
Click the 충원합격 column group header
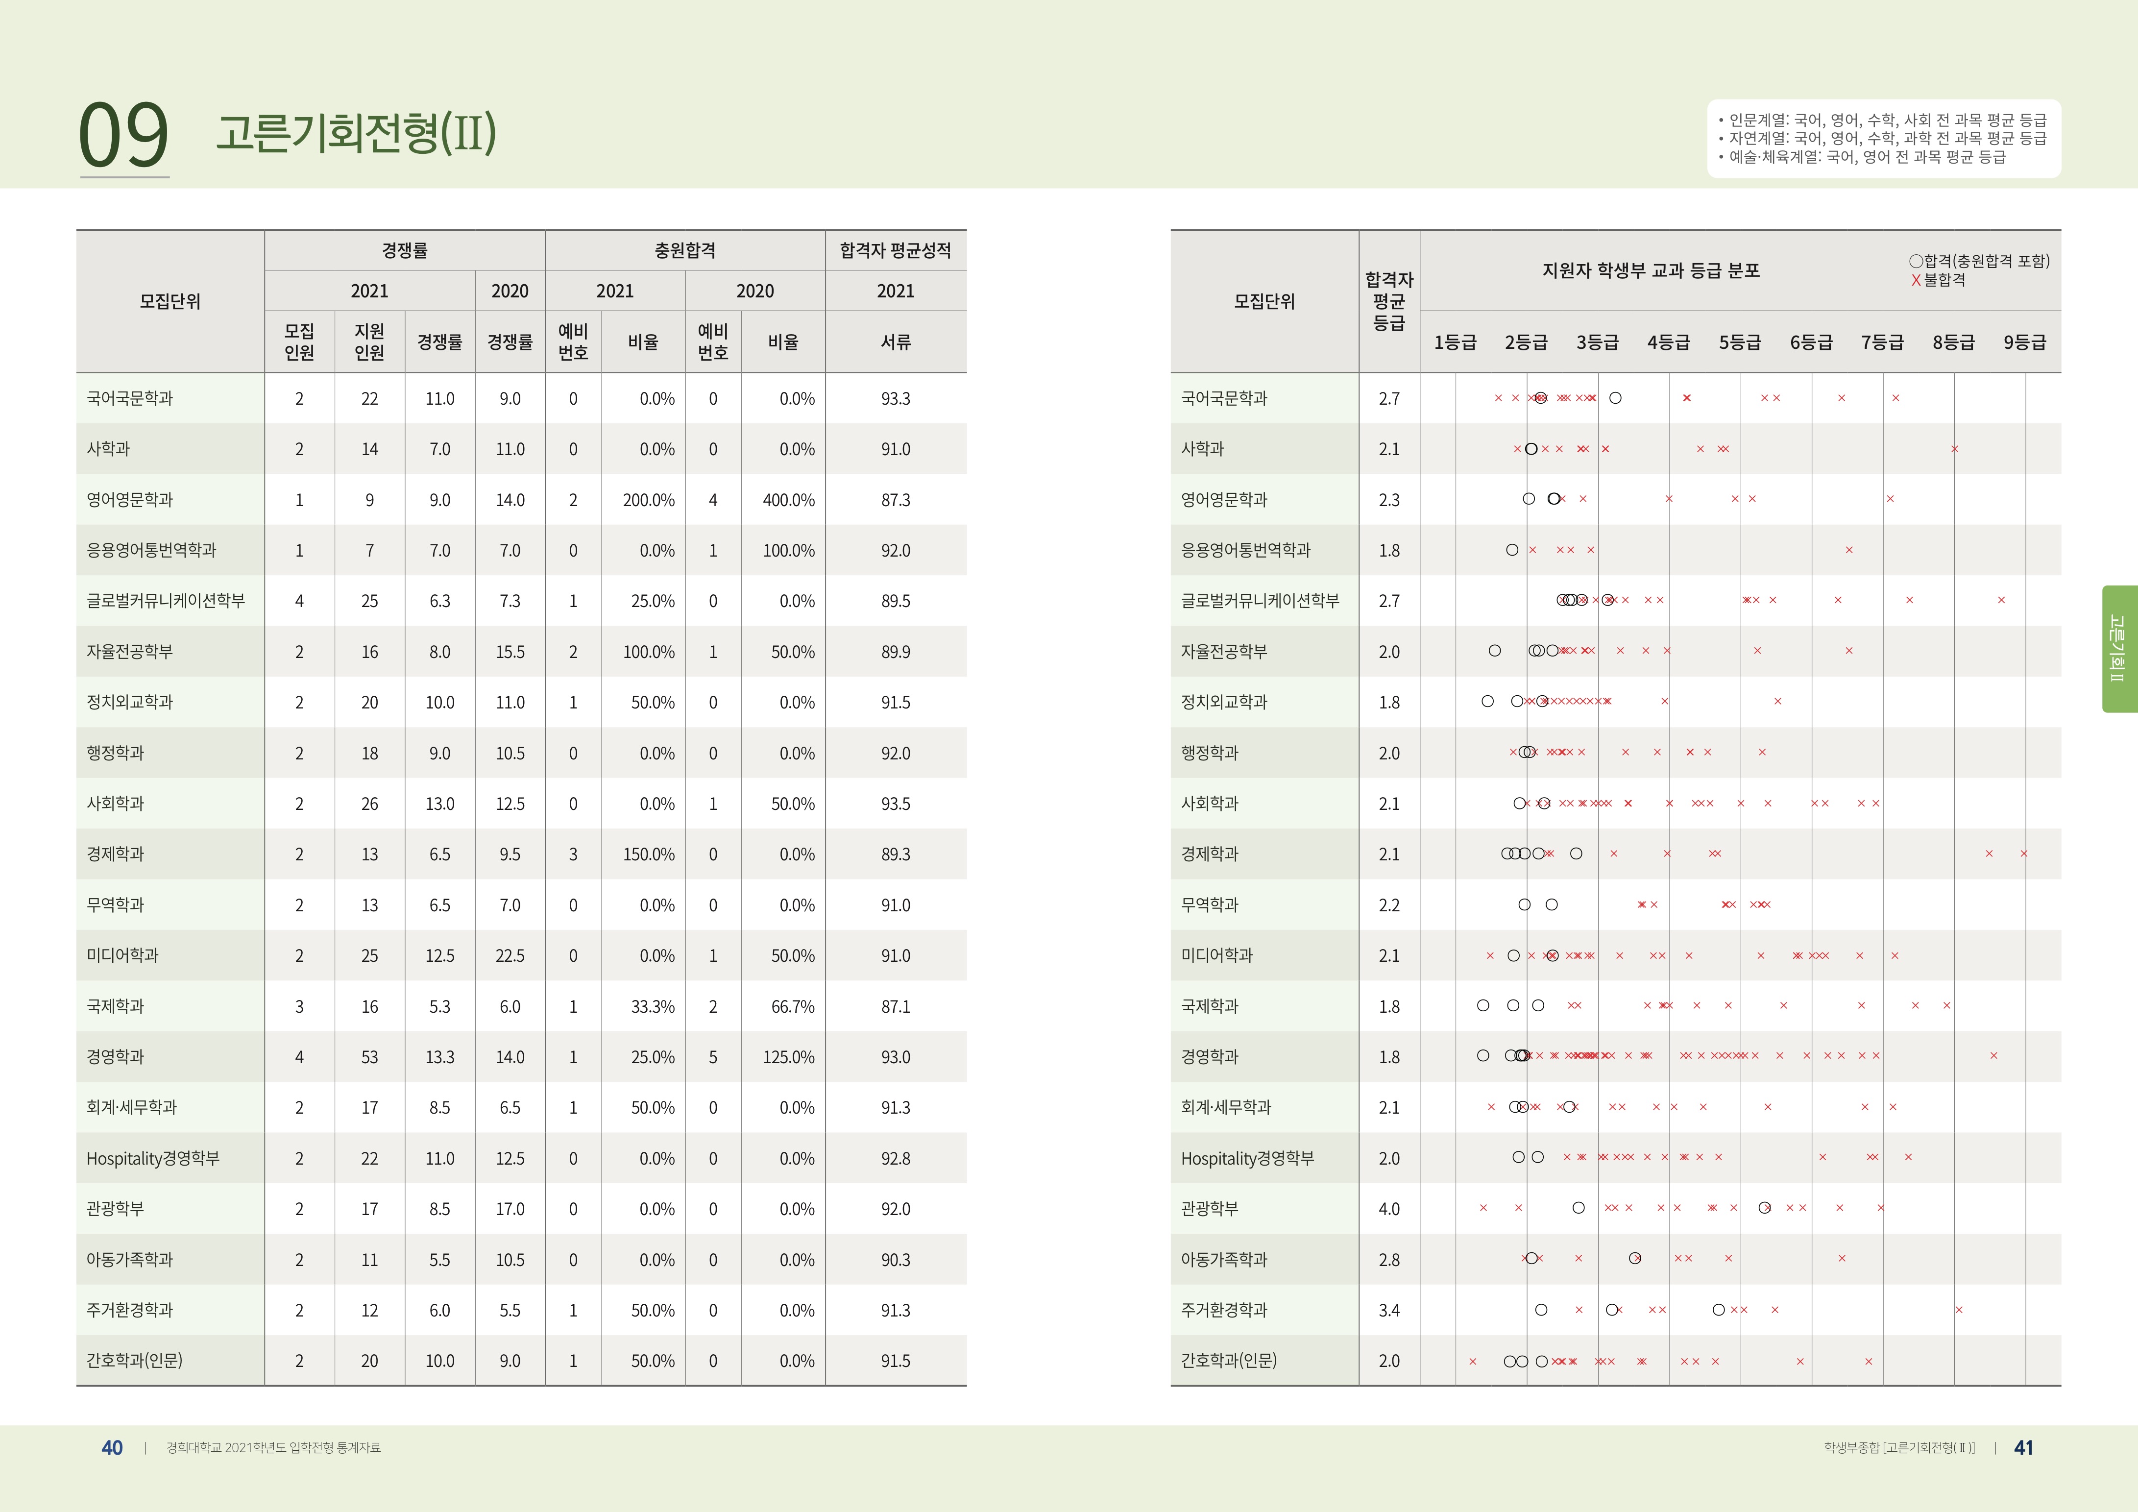[684, 250]
